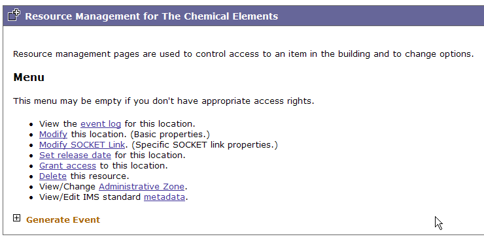Viewport: 484px width, 243px height.
Task: Click the Menu heading
Action: pos(29,77)
